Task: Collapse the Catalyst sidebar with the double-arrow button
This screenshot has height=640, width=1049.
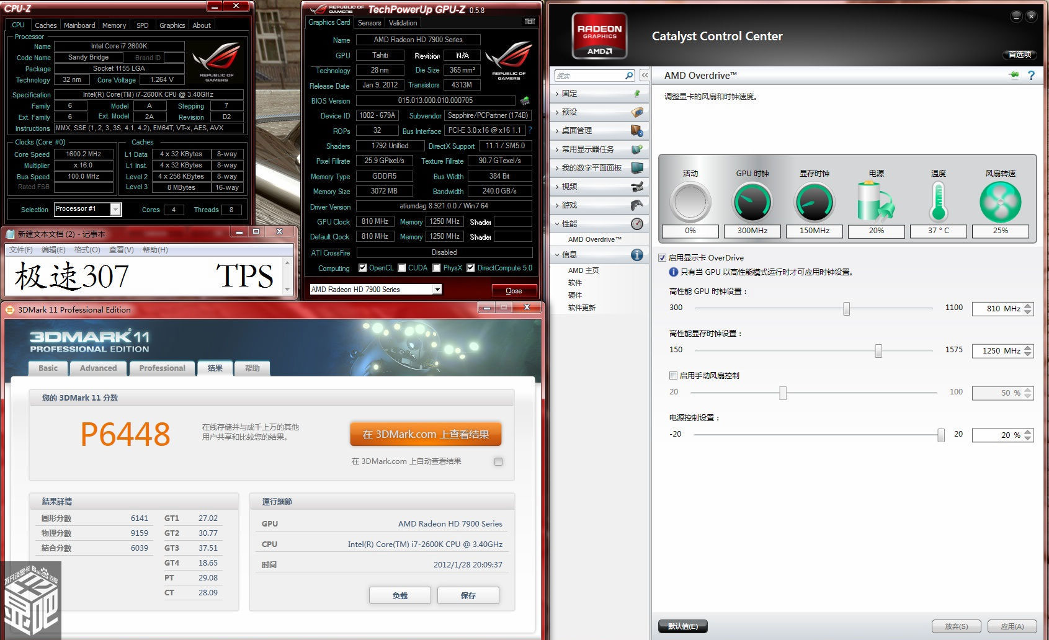Action: tap(645, 75)
